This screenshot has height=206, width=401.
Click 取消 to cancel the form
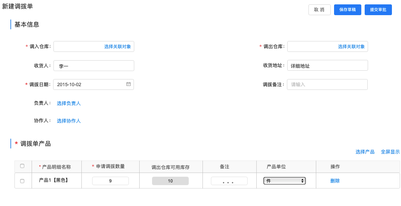click(x=319, y=9)
